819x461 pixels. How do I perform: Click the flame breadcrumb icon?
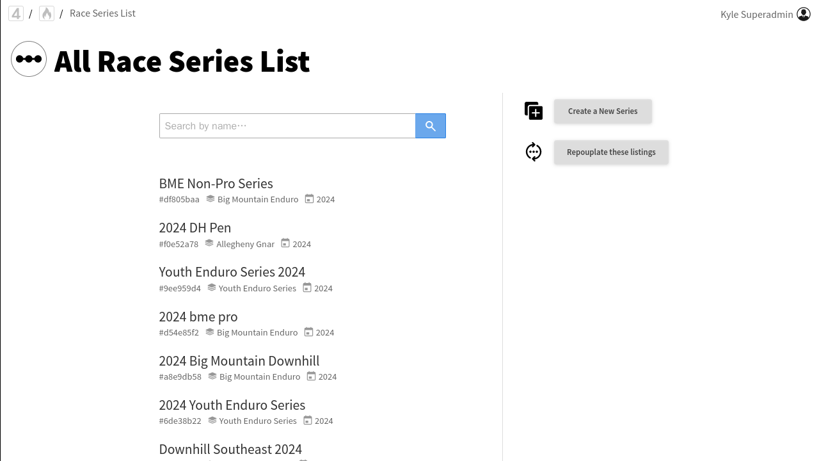[x=47, y=13]
